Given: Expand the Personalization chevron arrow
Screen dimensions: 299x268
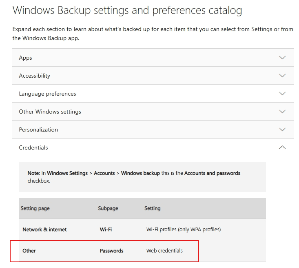Looking at the screenshot, I should pos(282,130).
